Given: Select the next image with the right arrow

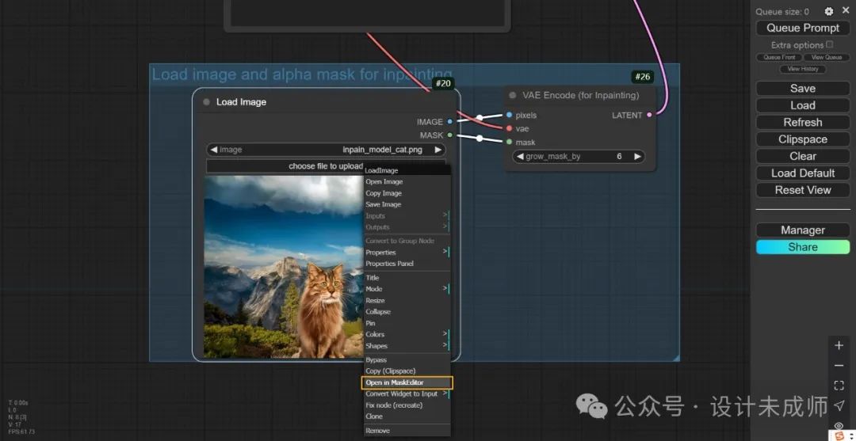Looking at the screenshot, I should (438, 150).
